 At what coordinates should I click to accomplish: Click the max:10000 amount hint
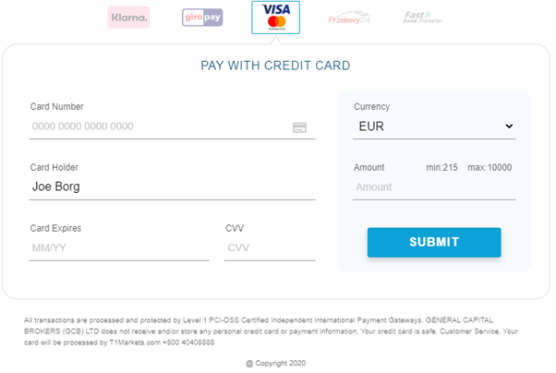click(x=490, y=168)
